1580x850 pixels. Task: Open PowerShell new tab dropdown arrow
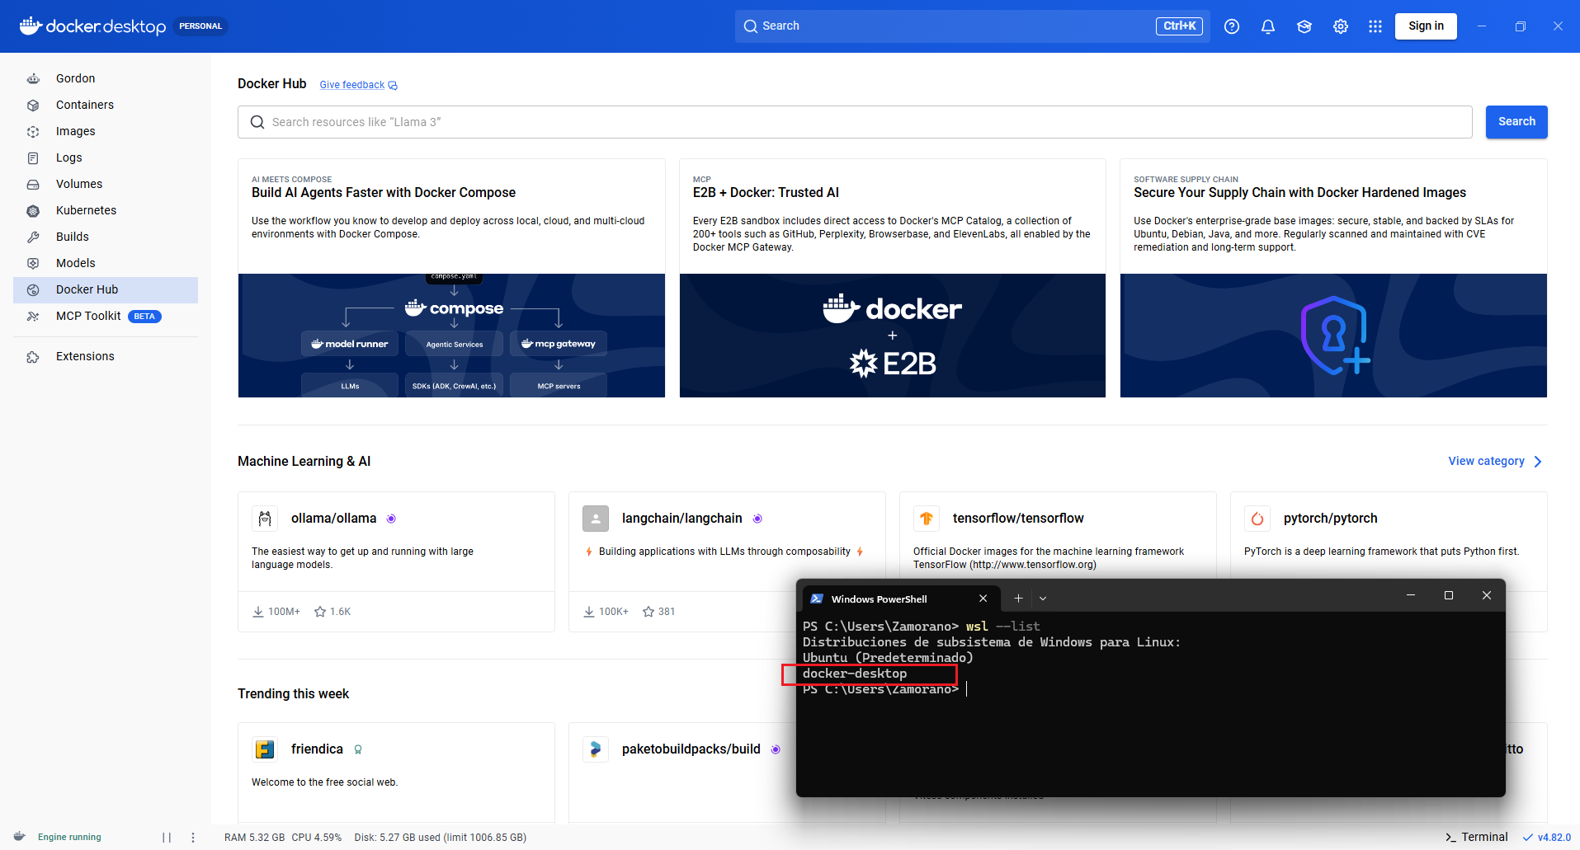(x=1043, y=599)
